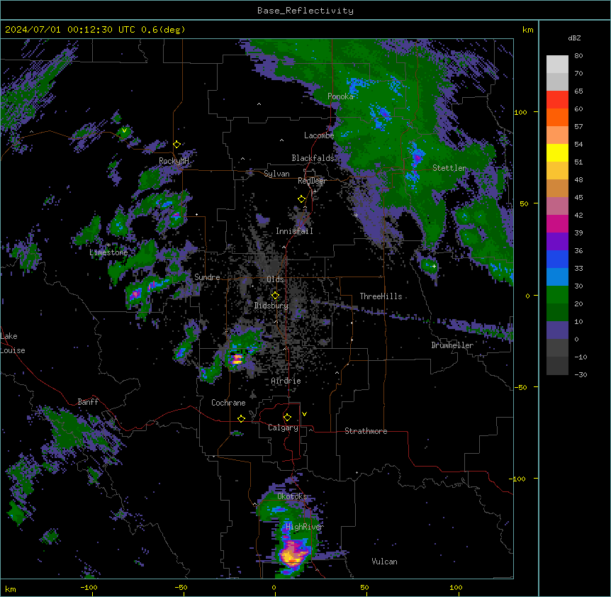Select the Sundre label
Image resolution: width=611 pixels, height=597 pixels.
click(x=207, y=277)
